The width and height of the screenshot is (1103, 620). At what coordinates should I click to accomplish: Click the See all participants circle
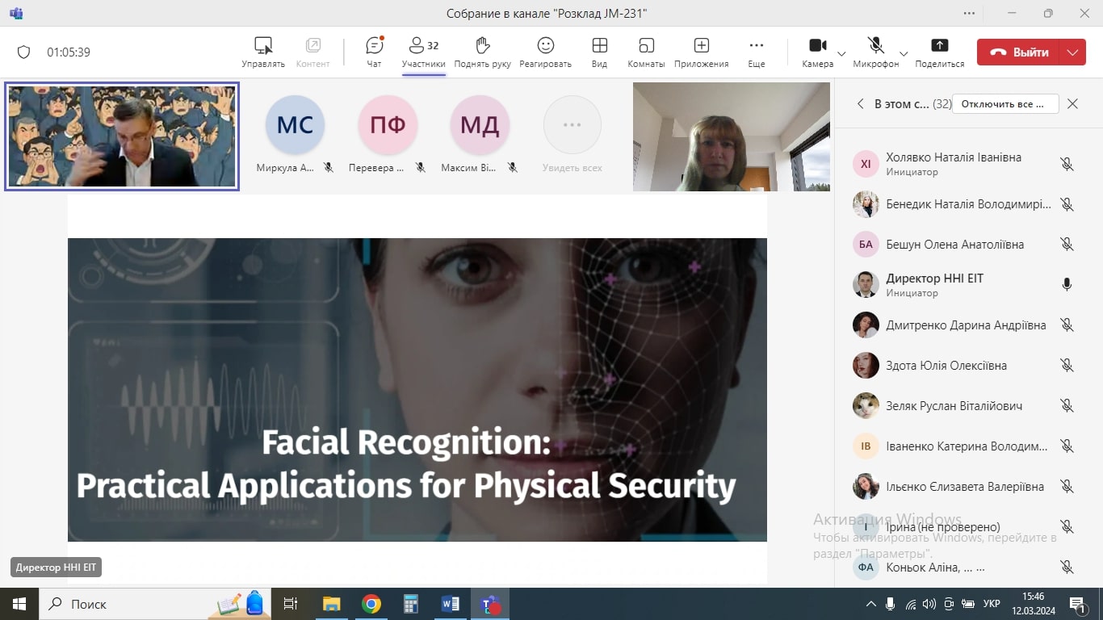(x=572, y=125)
